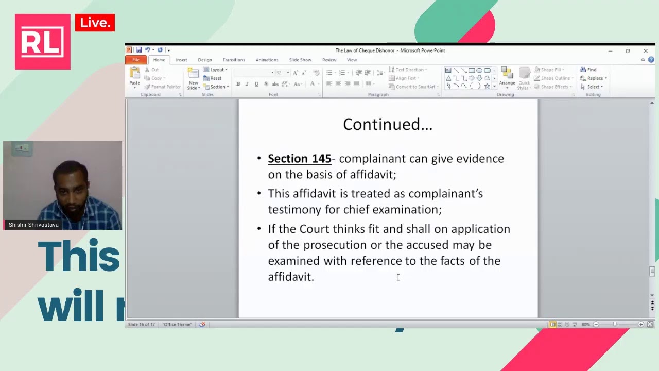The height and width of the screenshot is (371, 659).
Task: Click Slide Sorter view icon
Action: pos(560,324)
